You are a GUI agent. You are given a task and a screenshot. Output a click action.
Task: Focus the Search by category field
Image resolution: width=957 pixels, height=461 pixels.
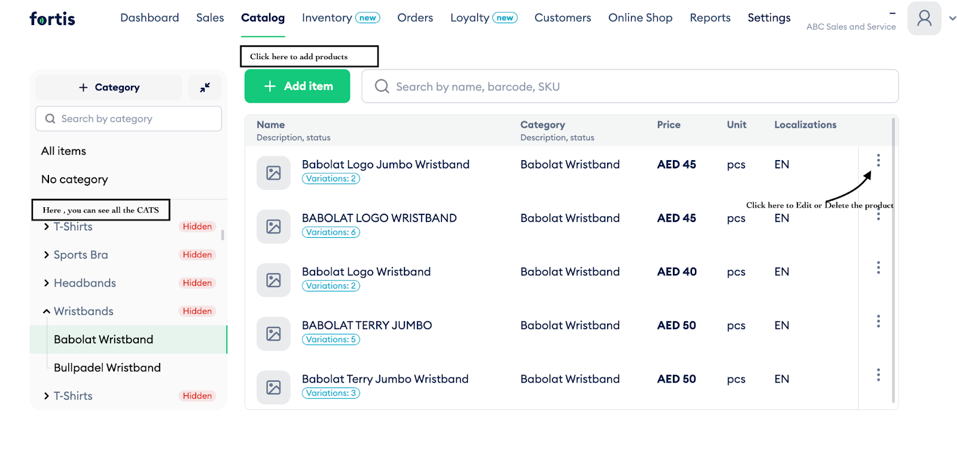point(129,119)
